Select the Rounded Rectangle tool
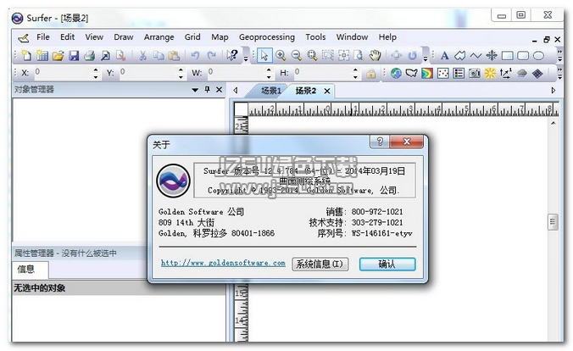Image resolution: width=573 pixels, height=351 pixels. [523, 56]
